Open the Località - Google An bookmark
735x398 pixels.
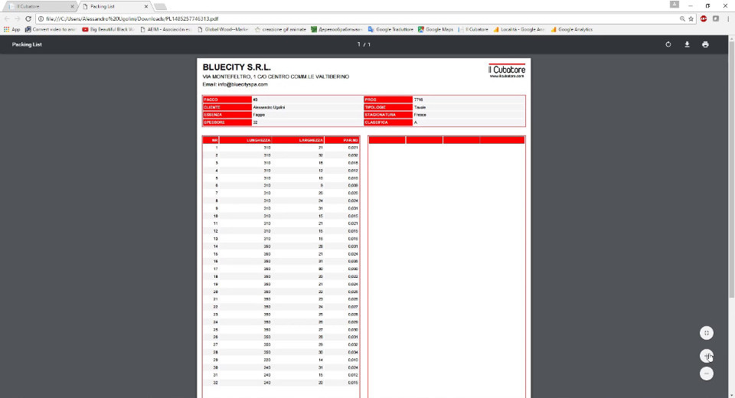point(519,30)
